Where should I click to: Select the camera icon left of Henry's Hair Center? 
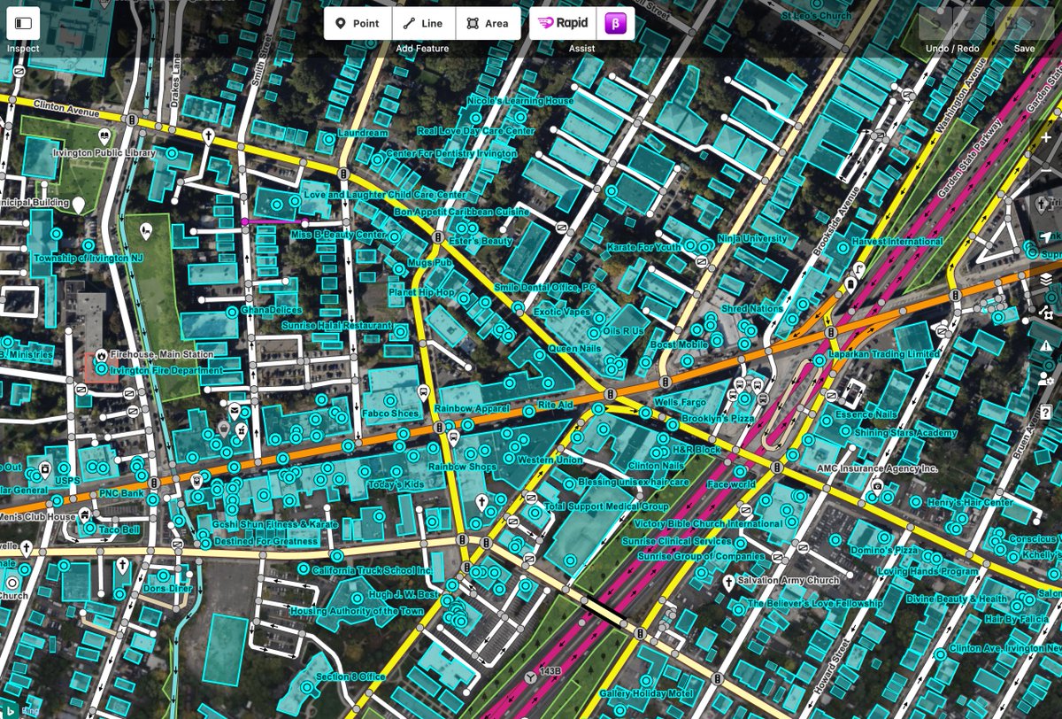click(877, 486)
